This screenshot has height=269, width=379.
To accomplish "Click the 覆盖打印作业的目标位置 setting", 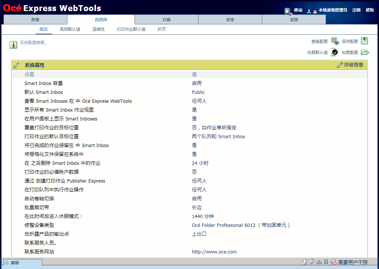I will pos(51,127).
